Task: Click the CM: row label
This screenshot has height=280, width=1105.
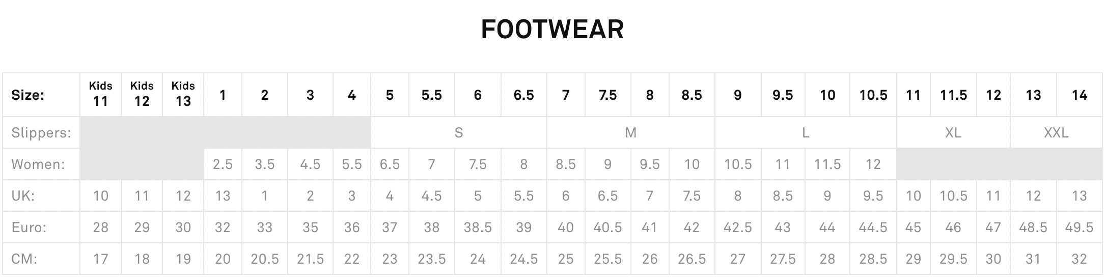Action: [24, 259]
